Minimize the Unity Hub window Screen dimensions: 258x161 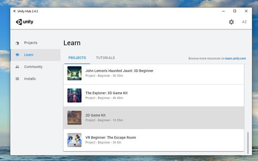tap(223, 11)
